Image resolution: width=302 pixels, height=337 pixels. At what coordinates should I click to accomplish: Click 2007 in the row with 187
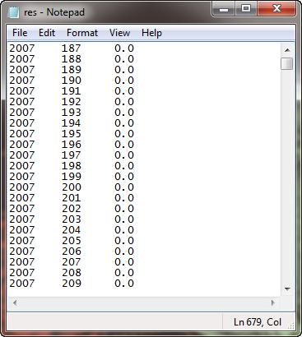pos(22,48)
